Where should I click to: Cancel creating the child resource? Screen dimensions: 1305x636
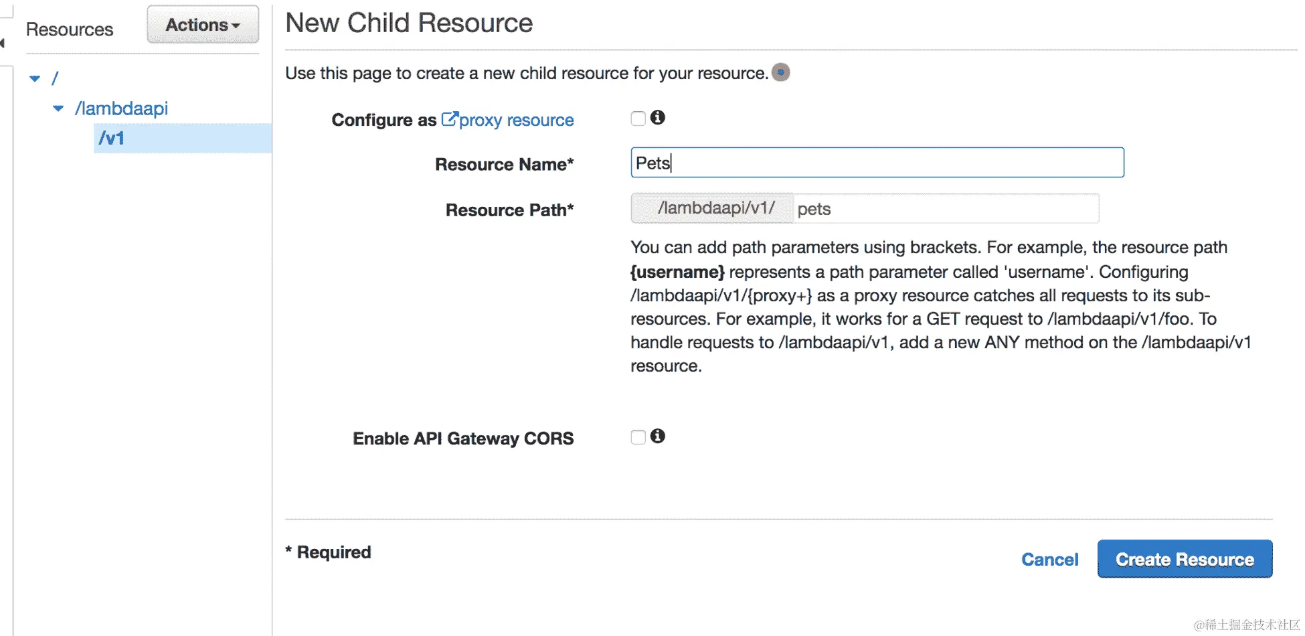[x=1049, y=560]
